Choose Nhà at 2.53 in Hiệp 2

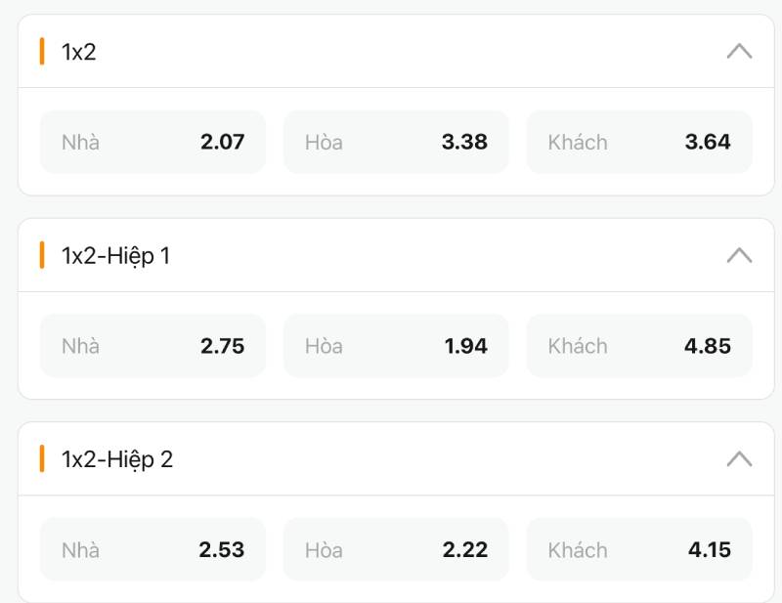(x=152, y=549)
